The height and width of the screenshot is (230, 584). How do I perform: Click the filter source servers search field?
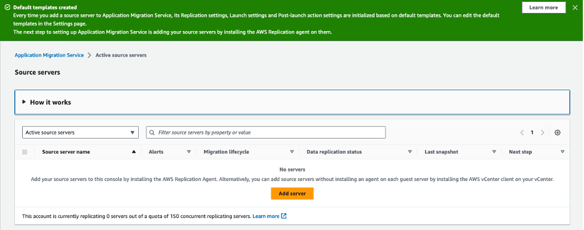[266, 133]
